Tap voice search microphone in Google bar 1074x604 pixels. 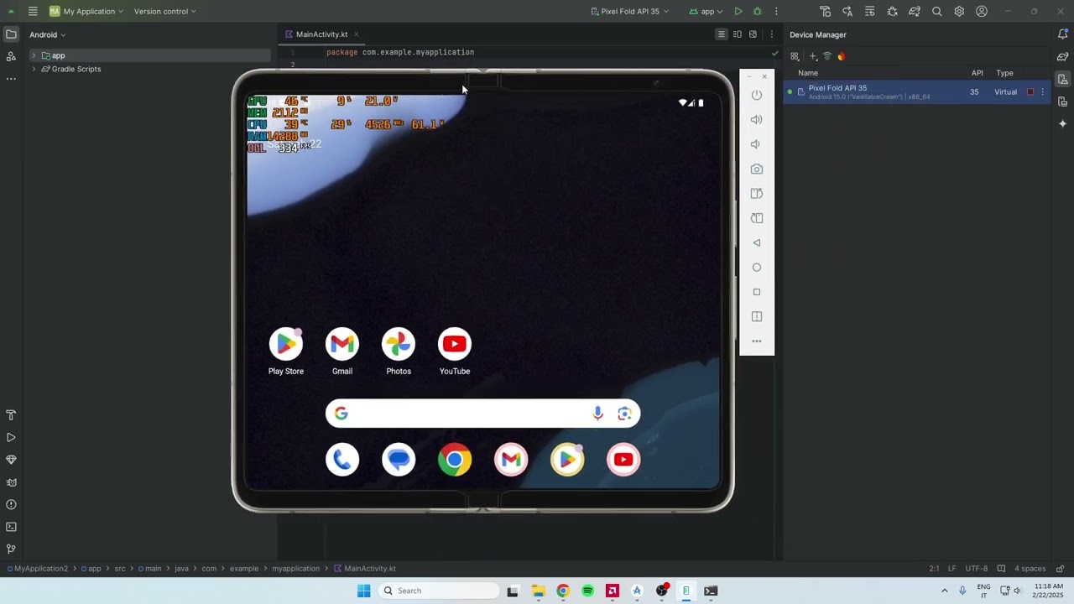(x=597, y=414)
